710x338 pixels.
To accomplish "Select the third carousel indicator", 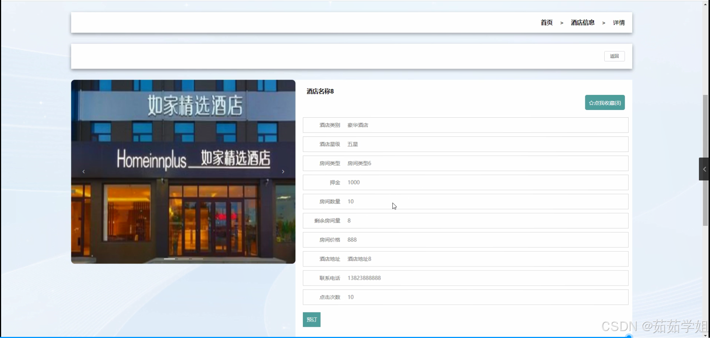I will coord(197,259).
